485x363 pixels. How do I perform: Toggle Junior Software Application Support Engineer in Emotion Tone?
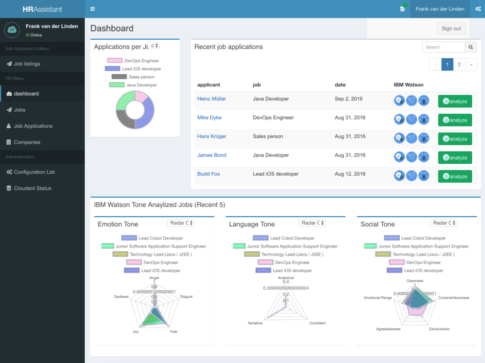pos(154,246)
